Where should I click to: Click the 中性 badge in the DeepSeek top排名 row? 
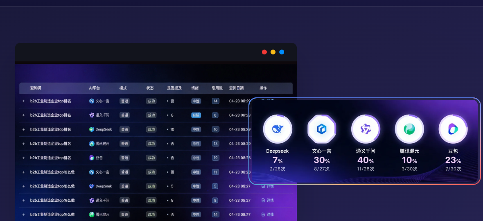[x=196, y=129]
